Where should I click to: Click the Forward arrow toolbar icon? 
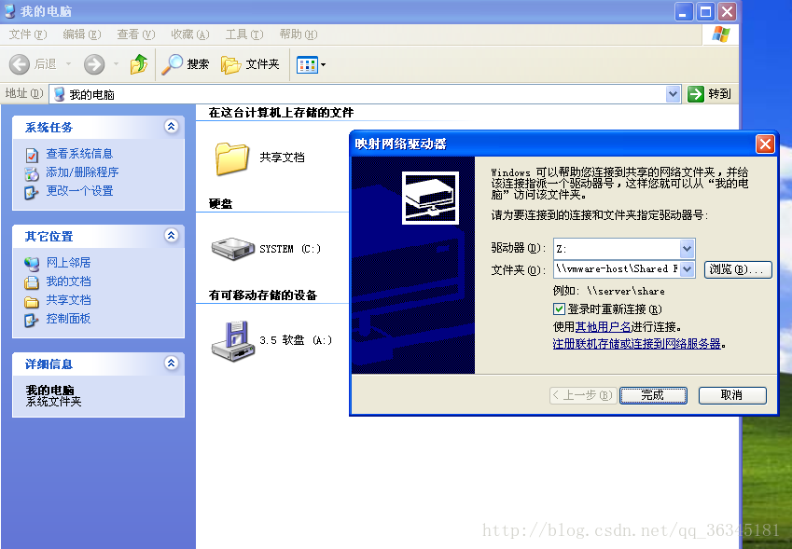(x=94, y=64)
